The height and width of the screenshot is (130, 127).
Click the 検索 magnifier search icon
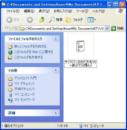tap(52, 19)
